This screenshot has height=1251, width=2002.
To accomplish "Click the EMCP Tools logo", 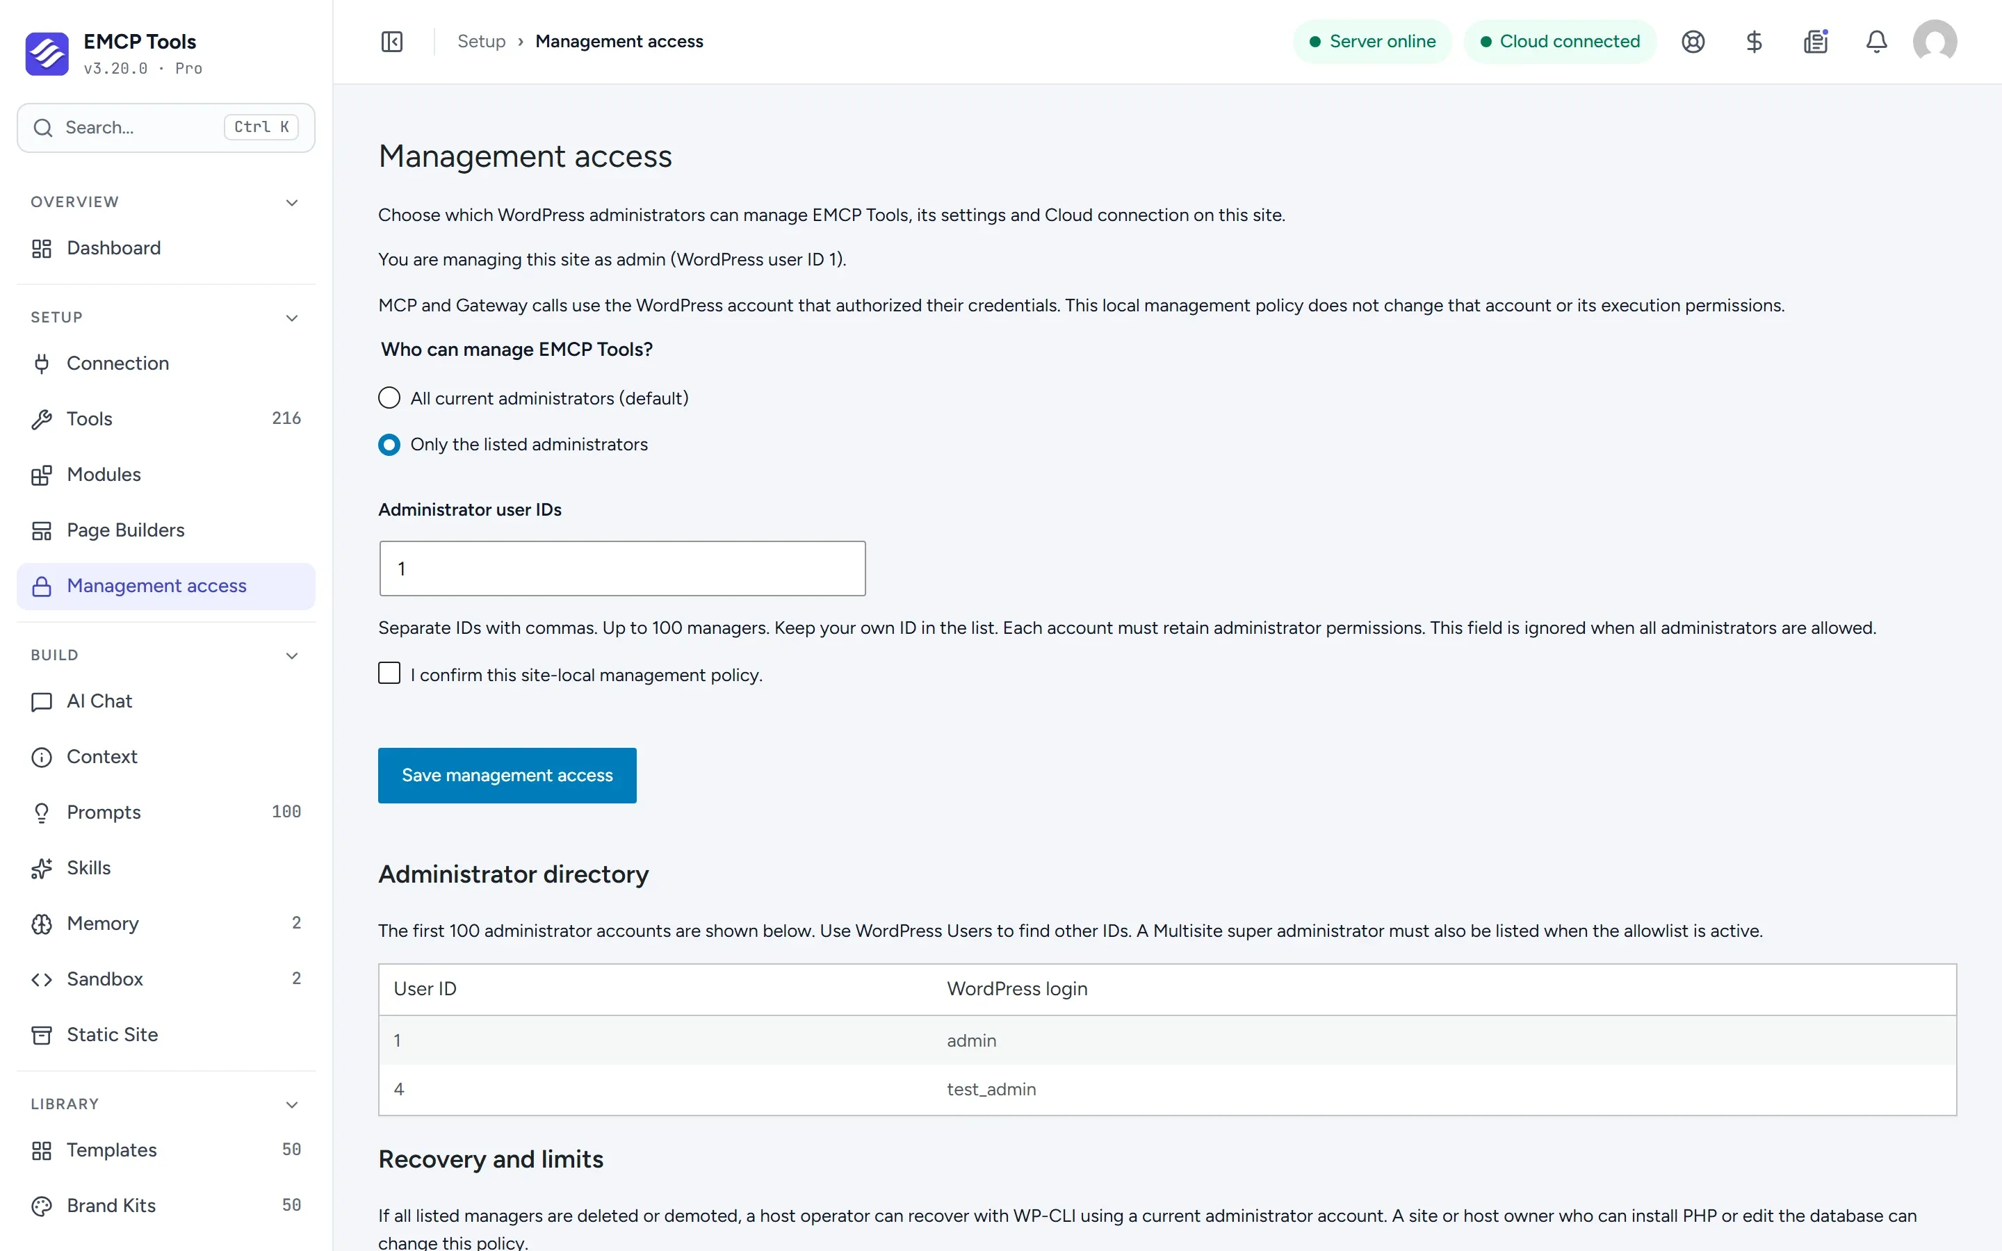I will (x=47, y=54).
